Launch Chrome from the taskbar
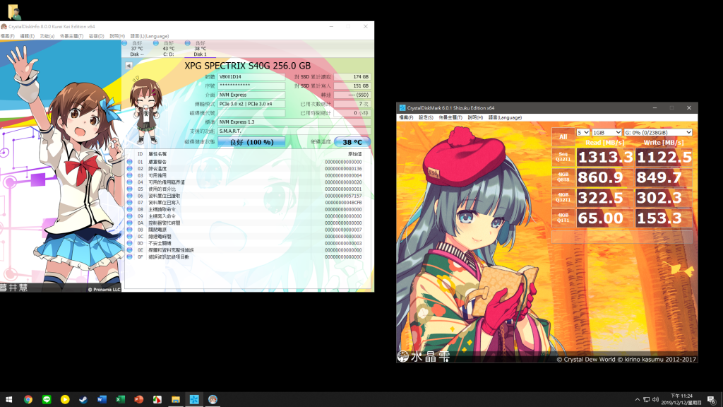 pyautogui.click(x=28, y=400)
